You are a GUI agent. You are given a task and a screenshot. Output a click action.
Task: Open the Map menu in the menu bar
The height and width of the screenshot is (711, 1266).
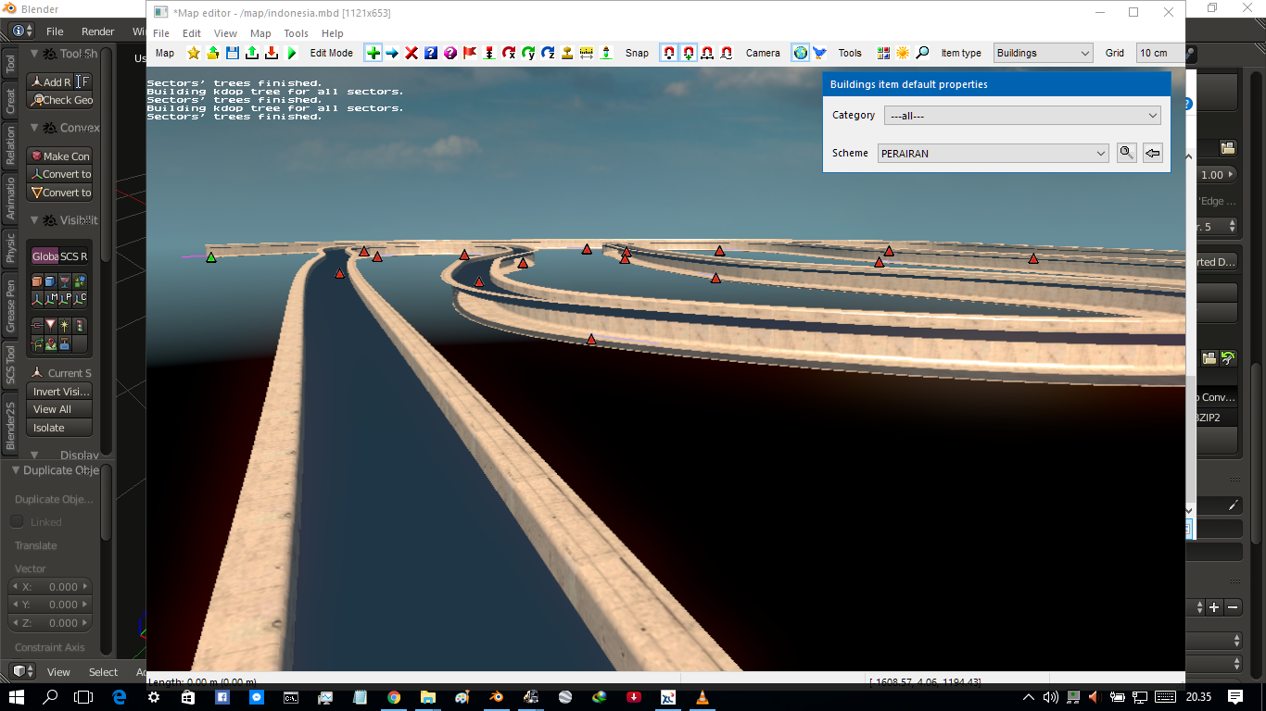(x=260, y=33)
